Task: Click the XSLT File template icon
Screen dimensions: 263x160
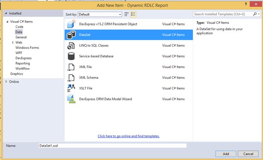Action: coord(71,88)
